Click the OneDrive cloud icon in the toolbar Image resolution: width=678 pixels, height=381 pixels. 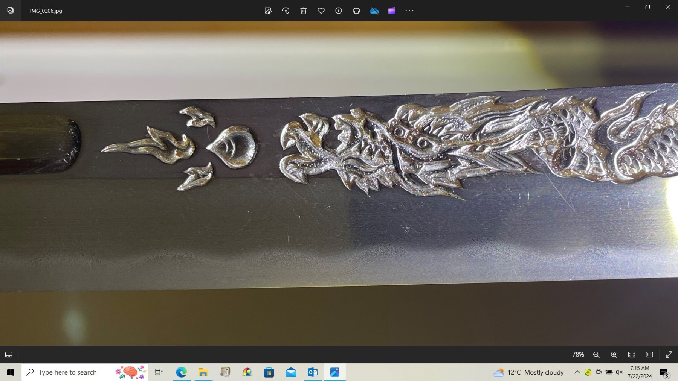[x=374, y=11]
